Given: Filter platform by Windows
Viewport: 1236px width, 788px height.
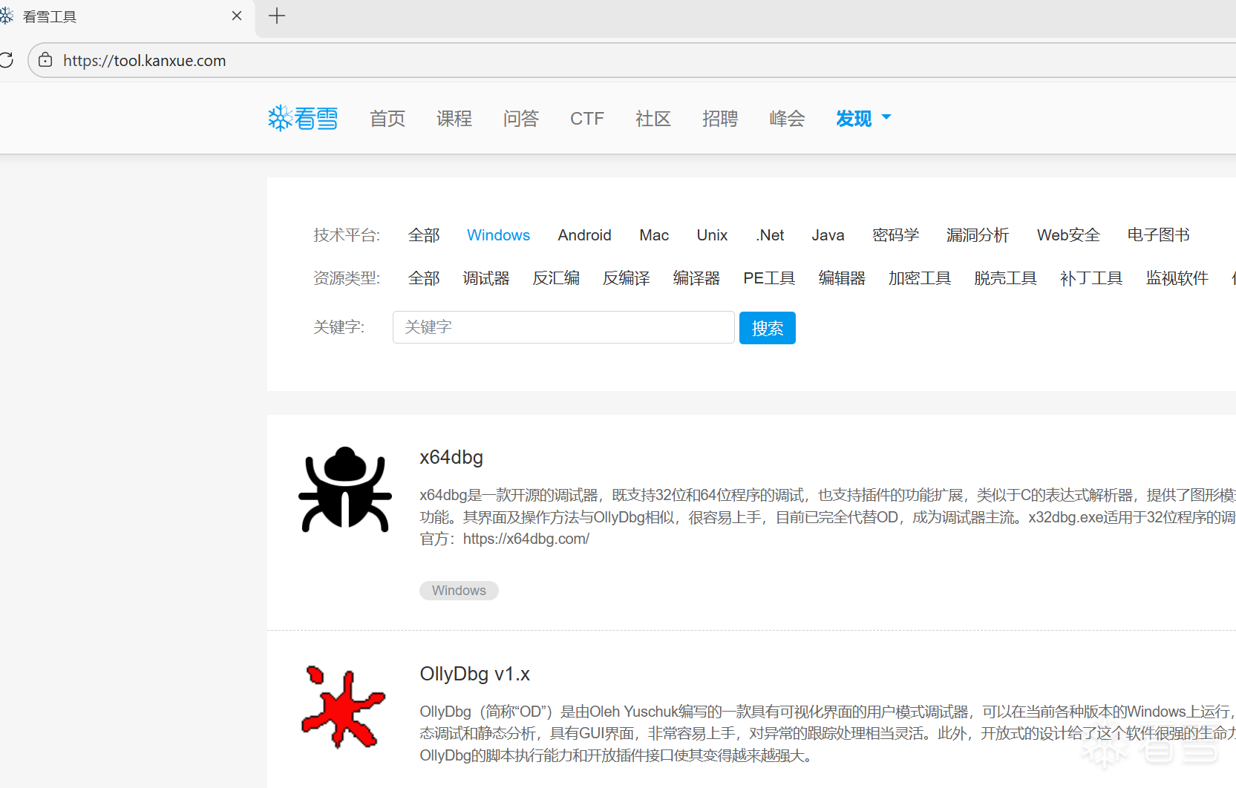Looking at the screenshot, I should (499, 235).
